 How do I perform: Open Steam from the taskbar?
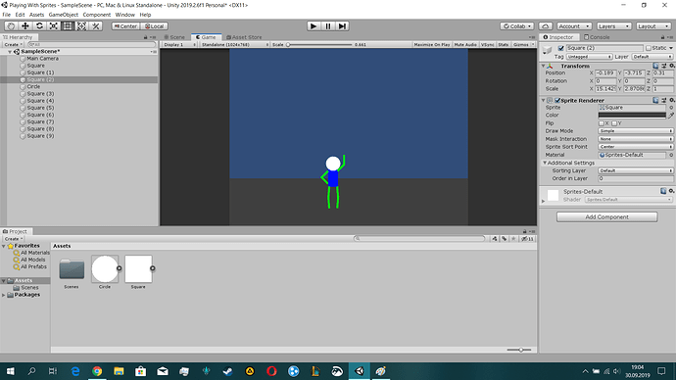click(227, 371)
